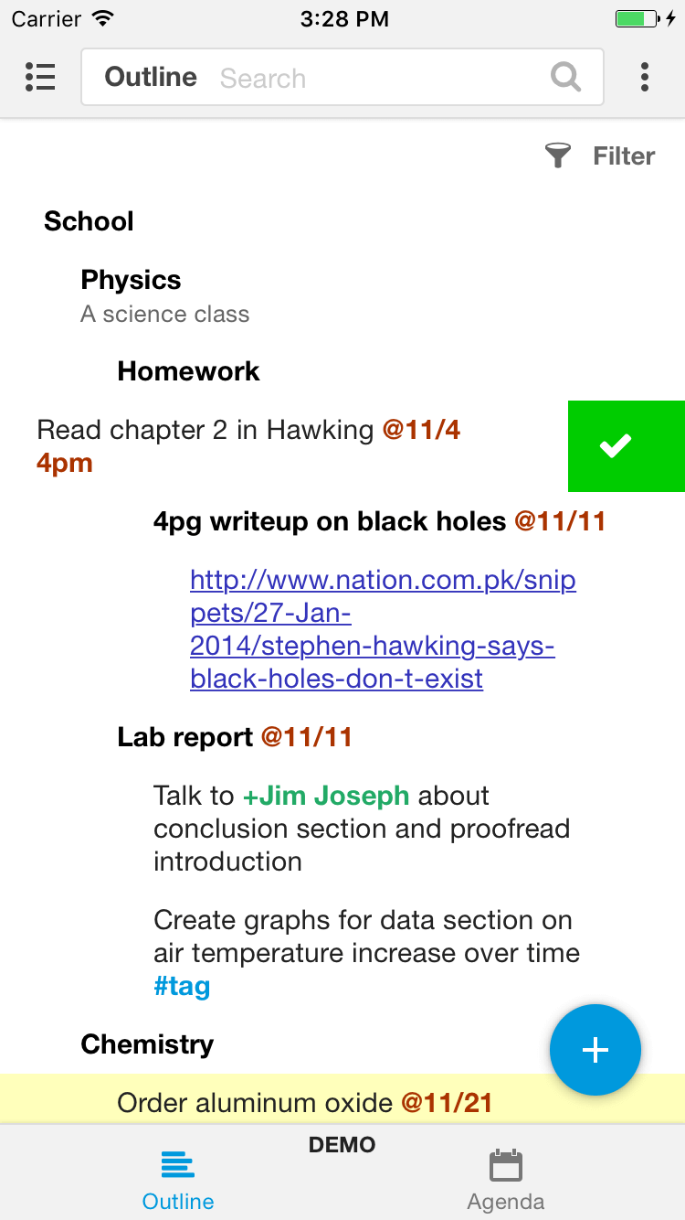
Task: Tap the +Jim Joseph contact mention
Action: [x=326, y=796]
